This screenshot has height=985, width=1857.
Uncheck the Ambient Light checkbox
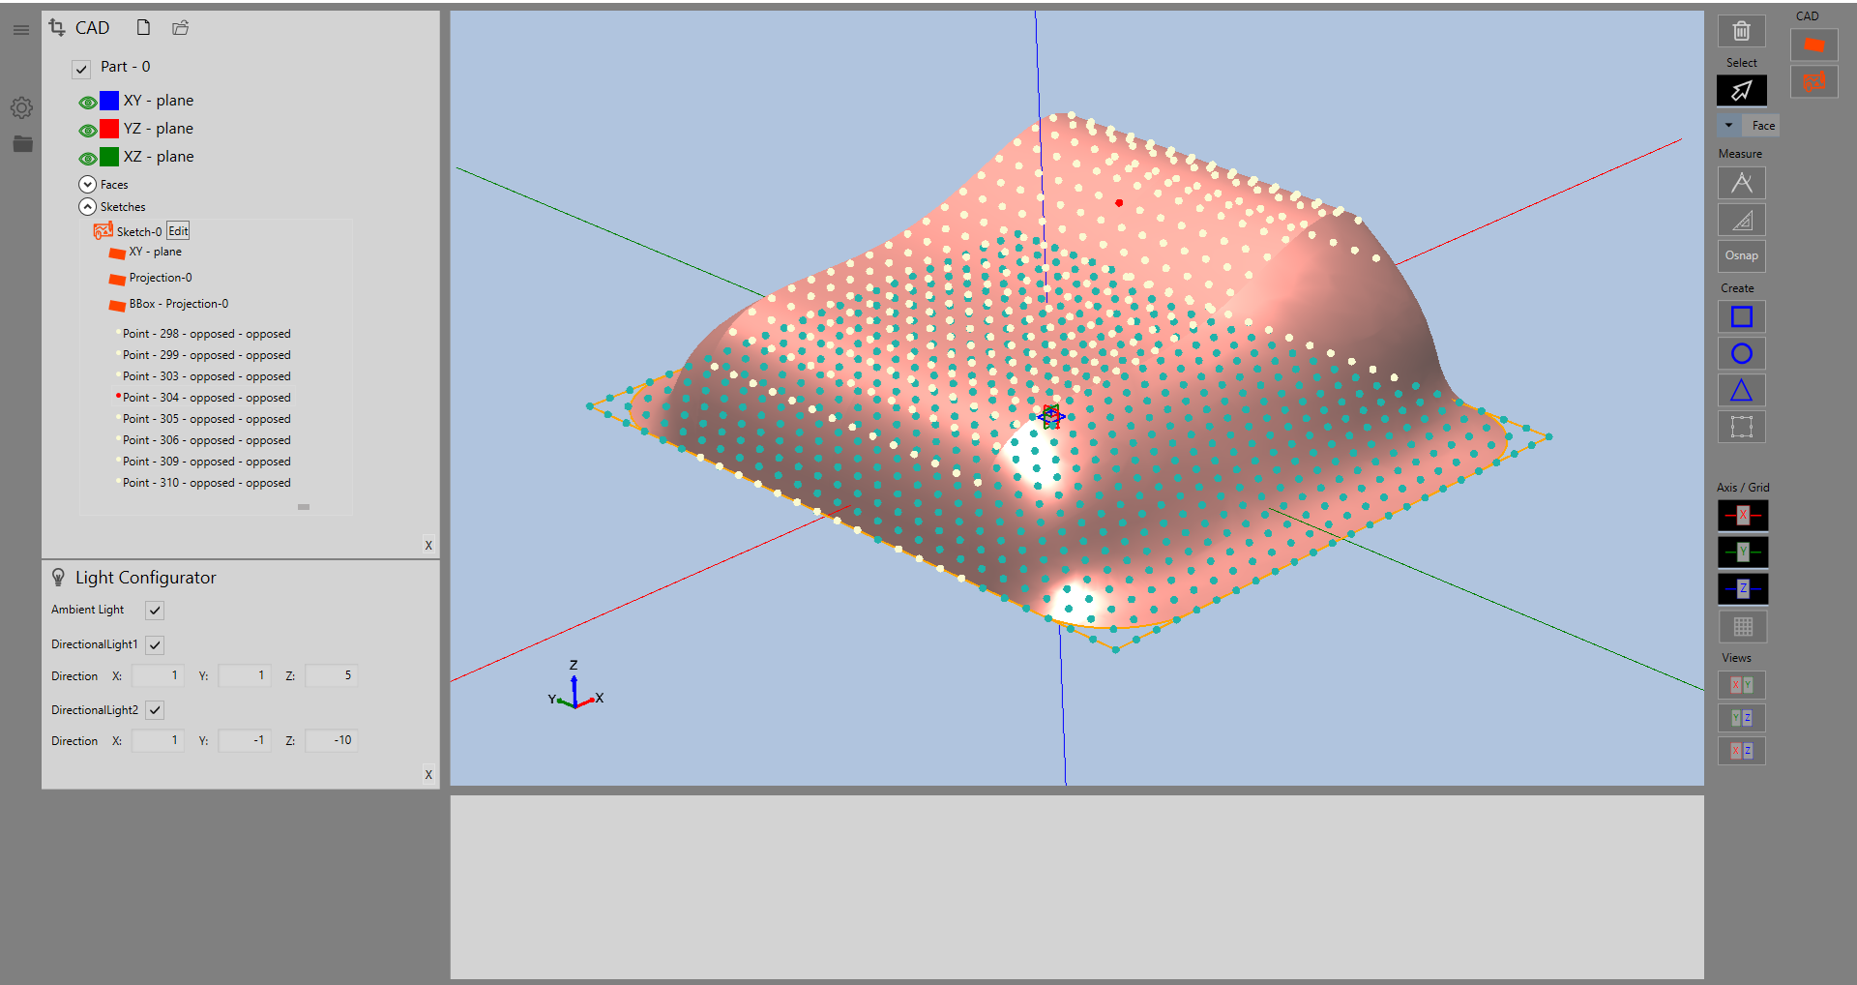pyautogui.click(x=155, y=611)
